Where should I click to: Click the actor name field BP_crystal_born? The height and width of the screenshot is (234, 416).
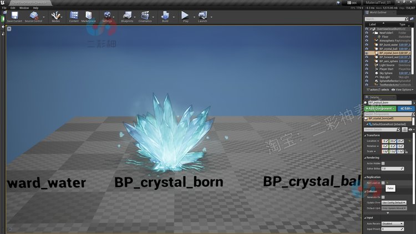390,103
